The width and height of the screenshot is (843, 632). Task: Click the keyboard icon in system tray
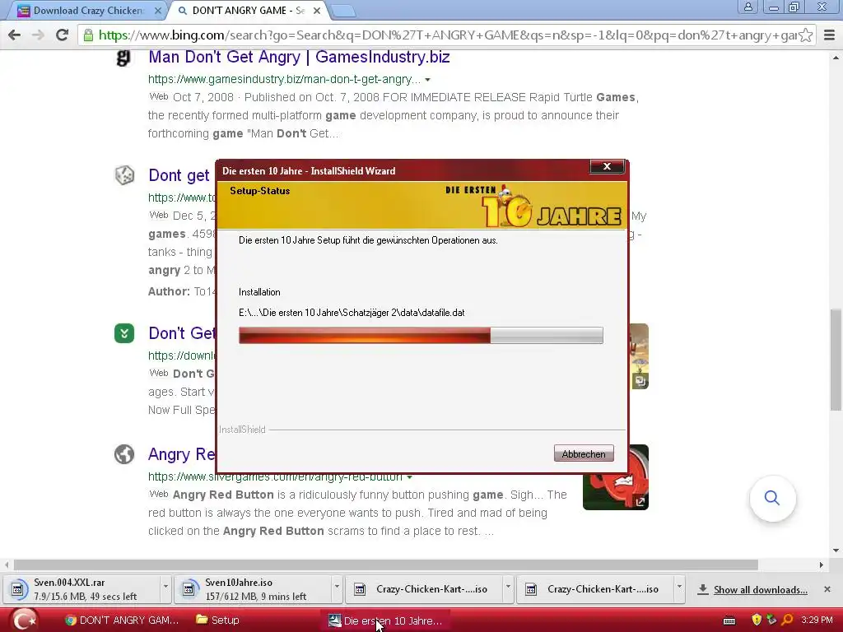pyautogui.click(x=729, y=620)
